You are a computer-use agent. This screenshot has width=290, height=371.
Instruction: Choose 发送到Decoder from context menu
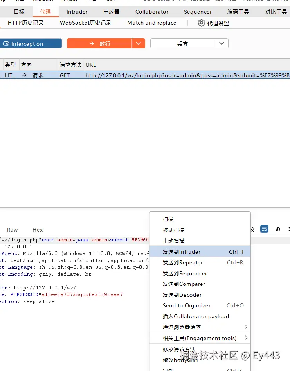point(200,295)
